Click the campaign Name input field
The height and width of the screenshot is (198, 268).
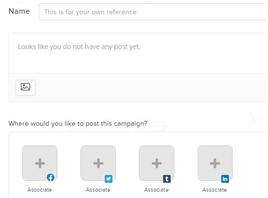153,12
